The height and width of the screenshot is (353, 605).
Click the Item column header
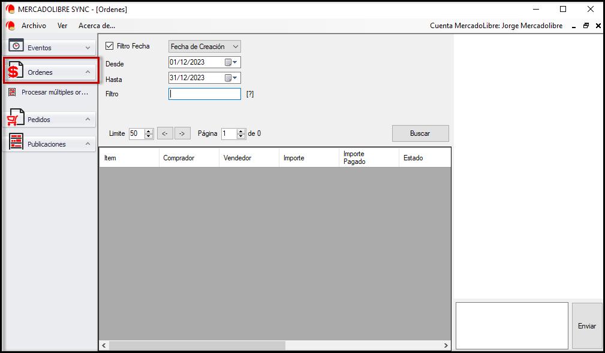click(130, 158)
